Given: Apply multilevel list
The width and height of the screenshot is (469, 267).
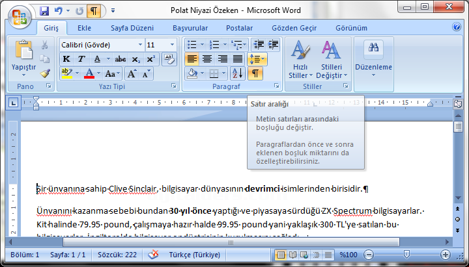Looking at the screenshot, I should tap(237, 45).
